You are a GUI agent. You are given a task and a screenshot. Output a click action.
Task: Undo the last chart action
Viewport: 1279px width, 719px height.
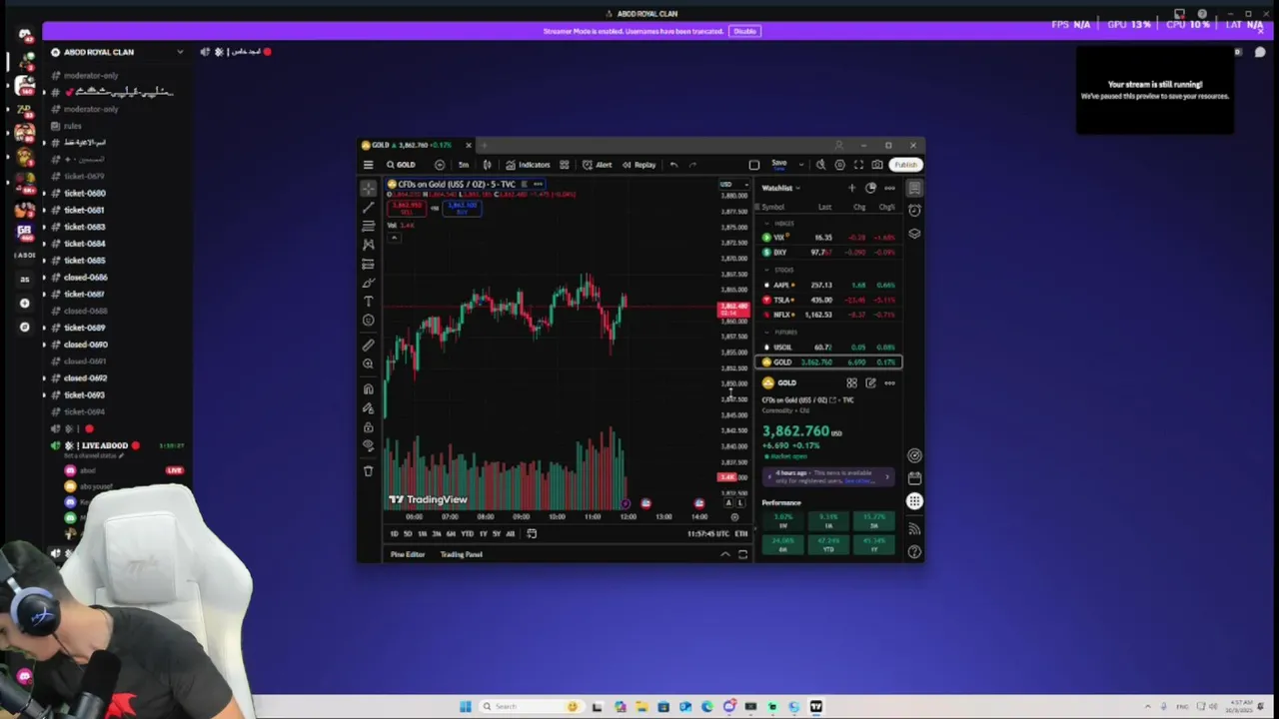point(673,165)
